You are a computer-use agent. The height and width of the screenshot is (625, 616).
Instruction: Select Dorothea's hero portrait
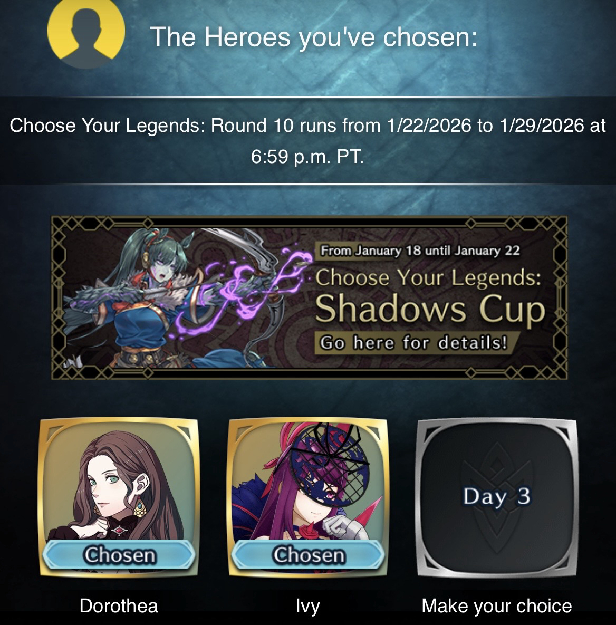click(119, 497)
